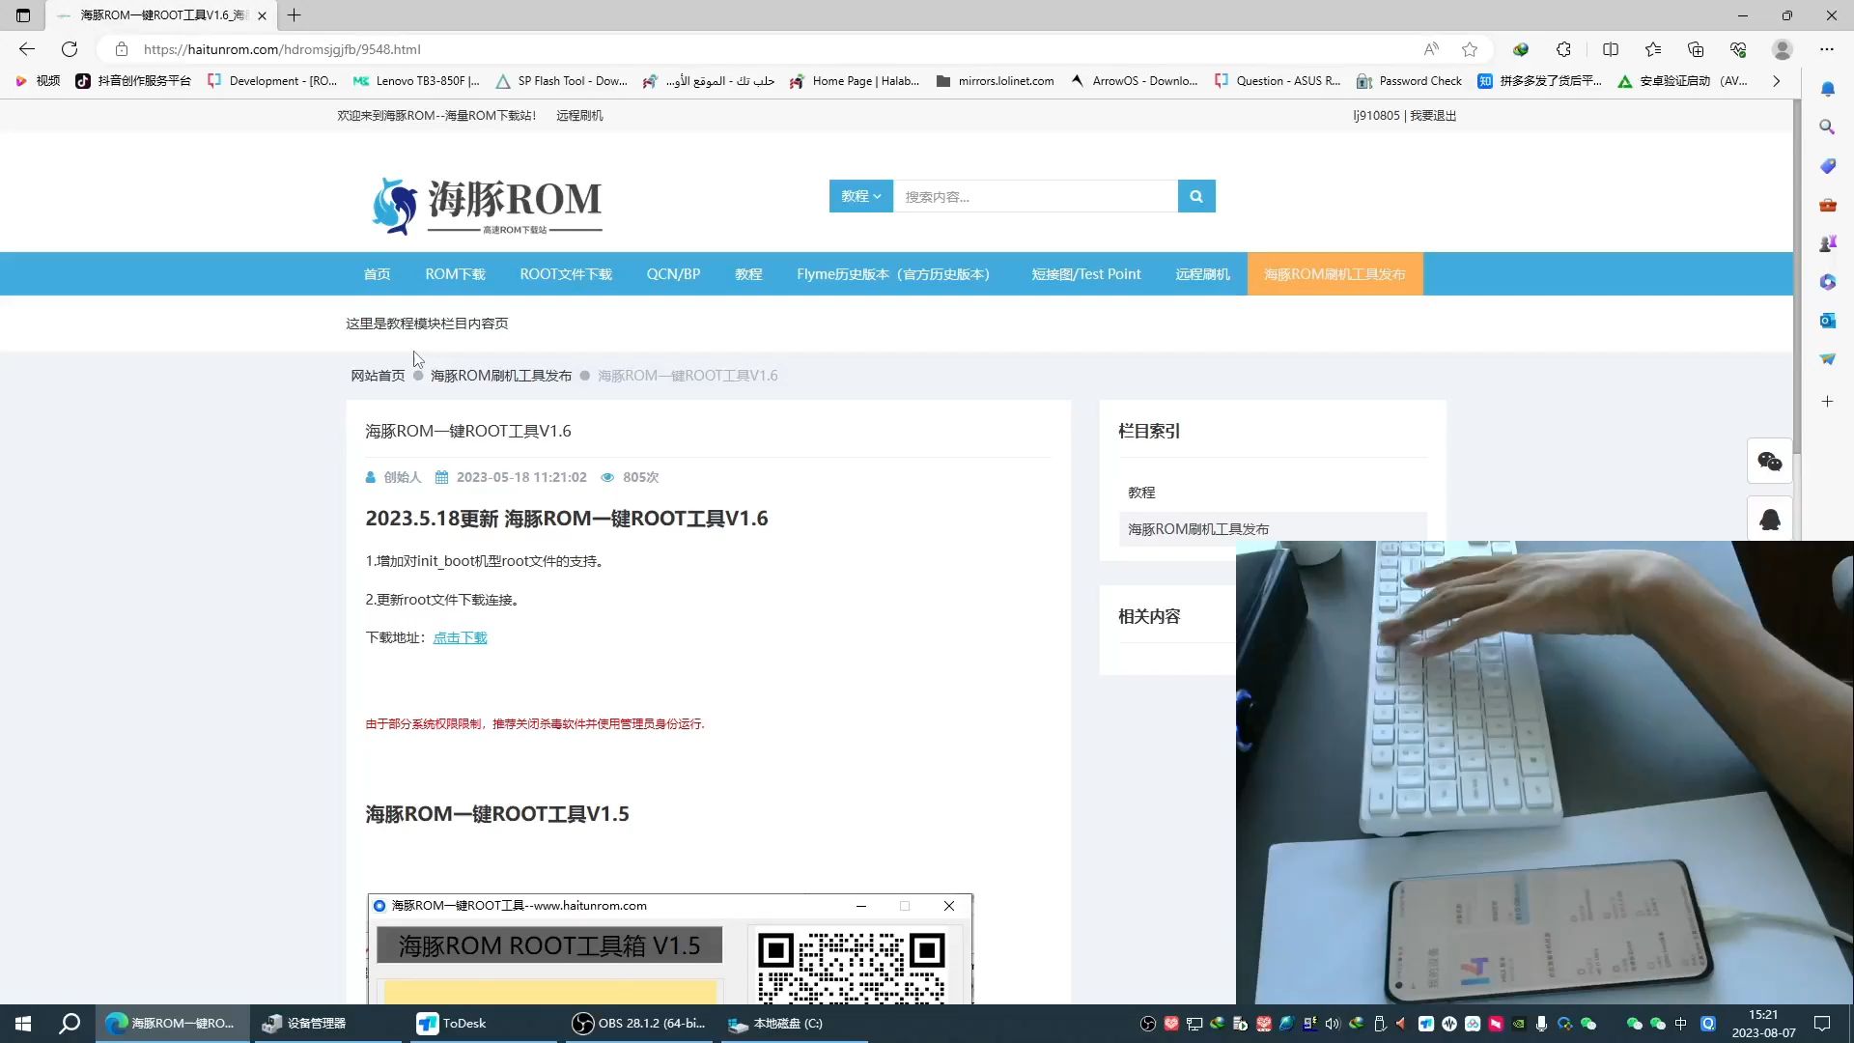Open the 抖音创作服务平台 bookmark

point(133,81)
